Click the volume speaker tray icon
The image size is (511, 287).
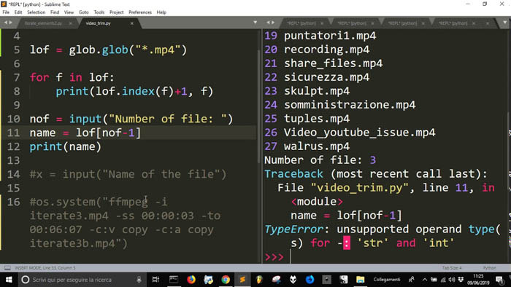click(x=452, y=280)
